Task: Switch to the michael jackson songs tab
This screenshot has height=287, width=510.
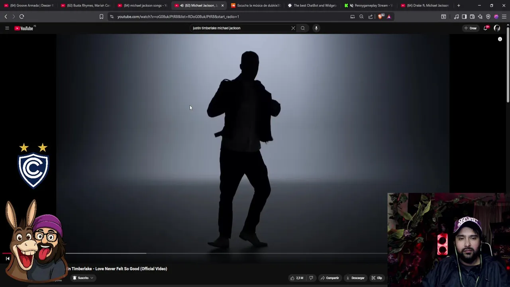Action: click(143, 5)
